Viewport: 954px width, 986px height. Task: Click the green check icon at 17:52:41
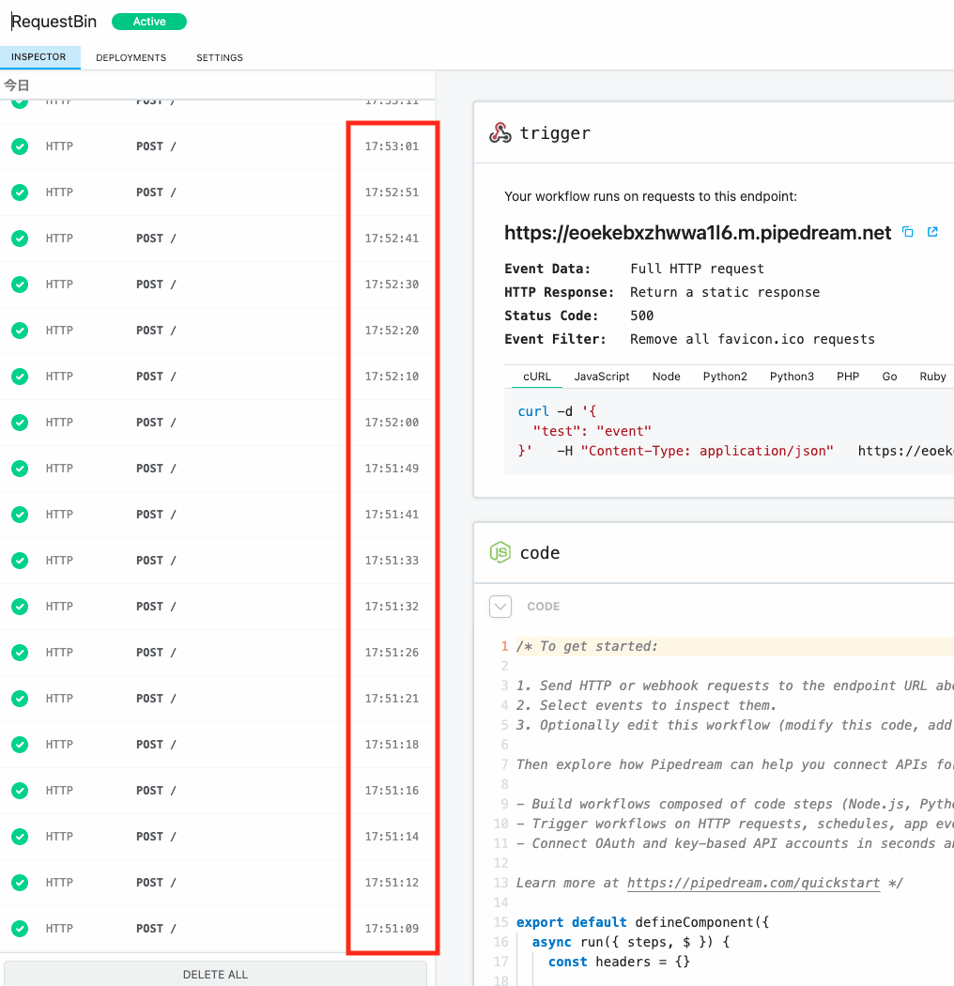coord(20,239)
